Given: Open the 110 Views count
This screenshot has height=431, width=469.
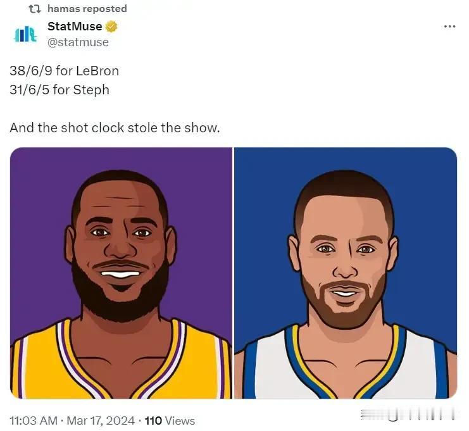Looking at the screenshot, I should coord(170,421).
